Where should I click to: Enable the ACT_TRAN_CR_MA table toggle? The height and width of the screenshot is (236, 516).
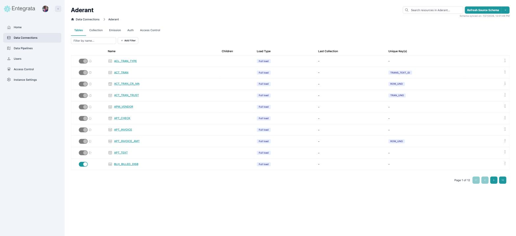tap(83, 84)
